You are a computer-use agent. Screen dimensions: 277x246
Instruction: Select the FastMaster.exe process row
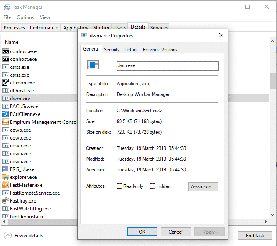39,185
